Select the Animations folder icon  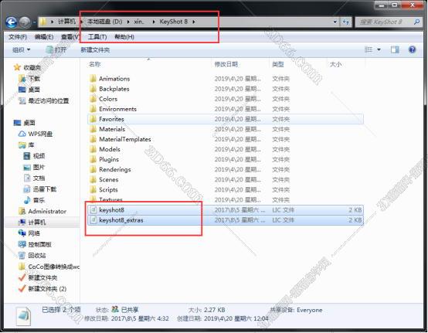[93, 79]
